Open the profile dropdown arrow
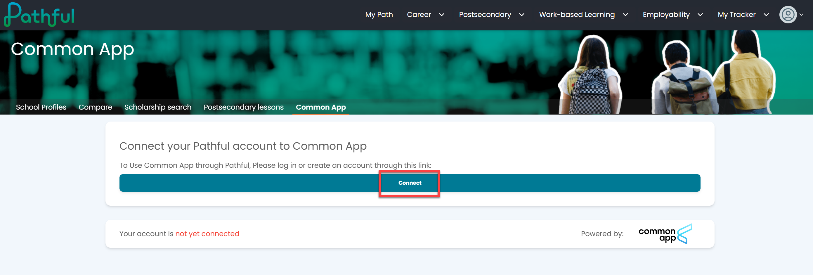This screenshot has height=275, width=813. click(x=801, y=15)
